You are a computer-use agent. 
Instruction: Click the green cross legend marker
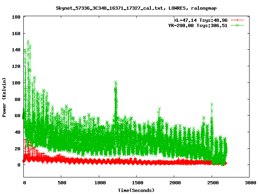tap(237, 25)
